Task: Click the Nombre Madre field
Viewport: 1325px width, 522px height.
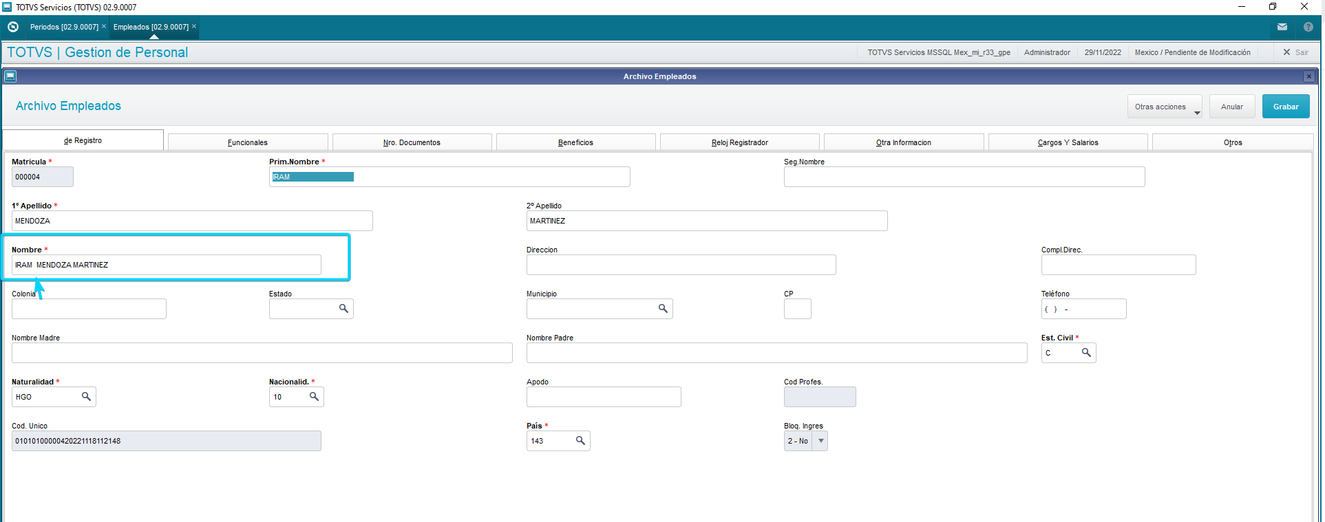Action: coord(262,353)
